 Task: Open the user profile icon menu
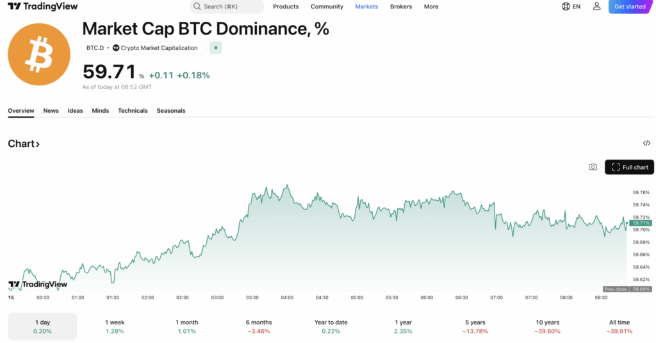tap(596, 6)
